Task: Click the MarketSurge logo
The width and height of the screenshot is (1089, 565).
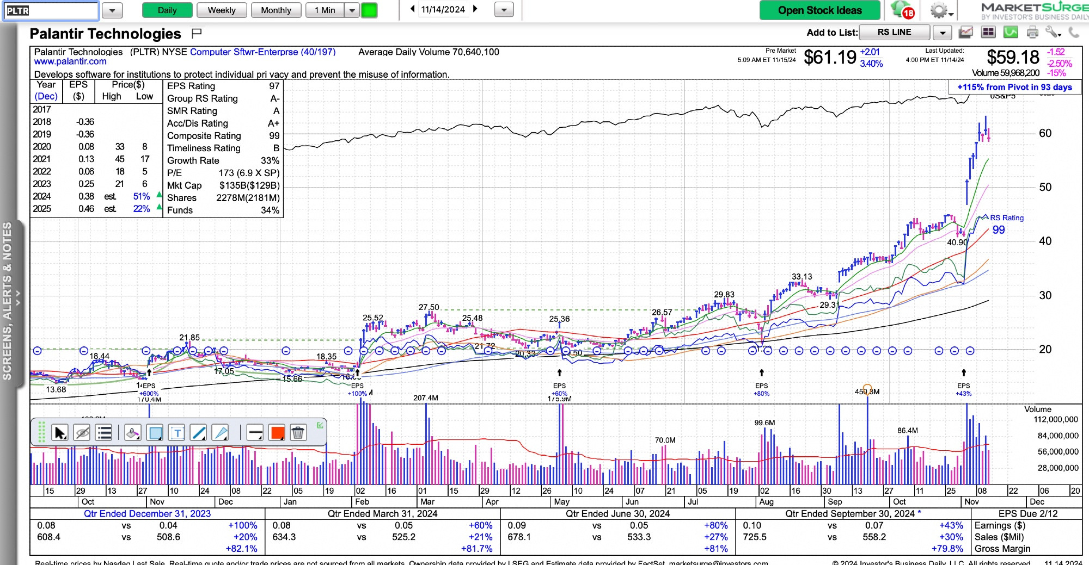Action: coord(1034,10)
